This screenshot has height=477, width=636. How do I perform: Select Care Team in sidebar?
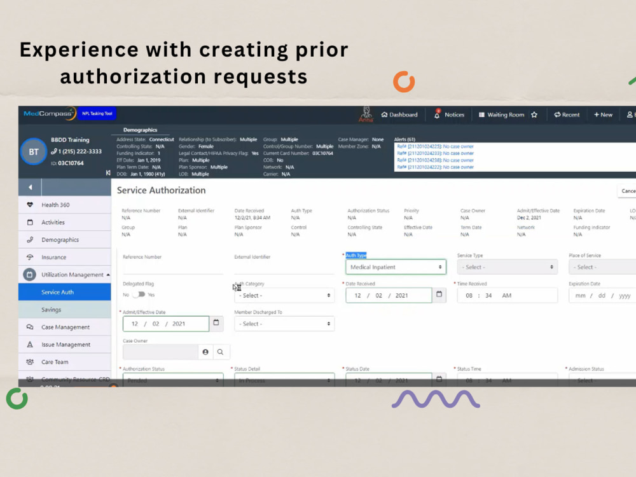coord(64,362)
